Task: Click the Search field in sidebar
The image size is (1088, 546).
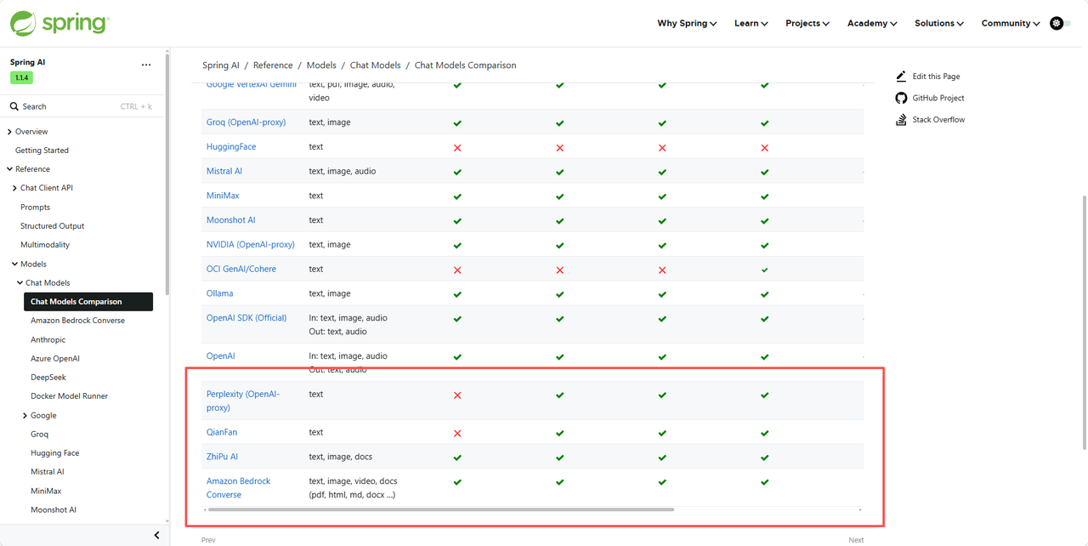Action: pyautogui.click(x=81, y=106)
